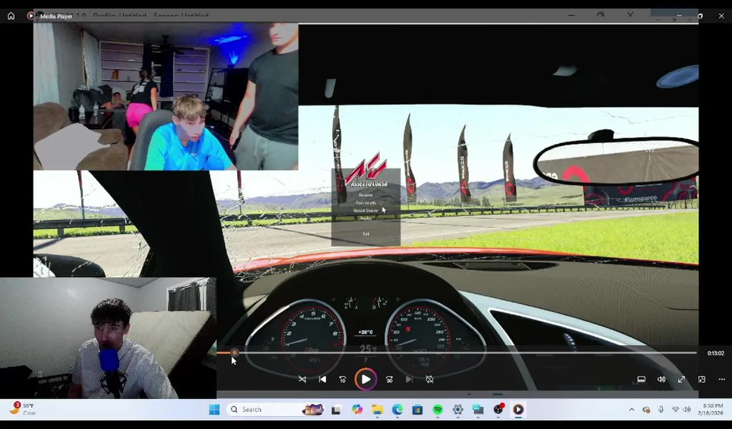Open Task View on the taskbar

pyautogui.click(x=336, y=409)
